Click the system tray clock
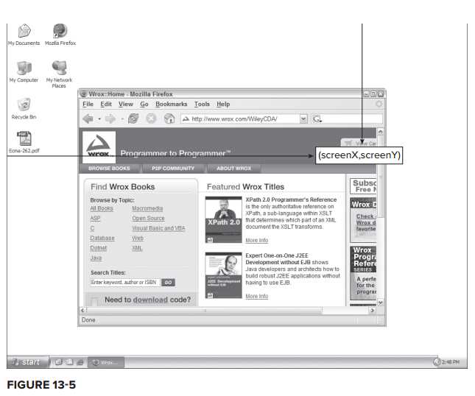 (x=450, y=362)
